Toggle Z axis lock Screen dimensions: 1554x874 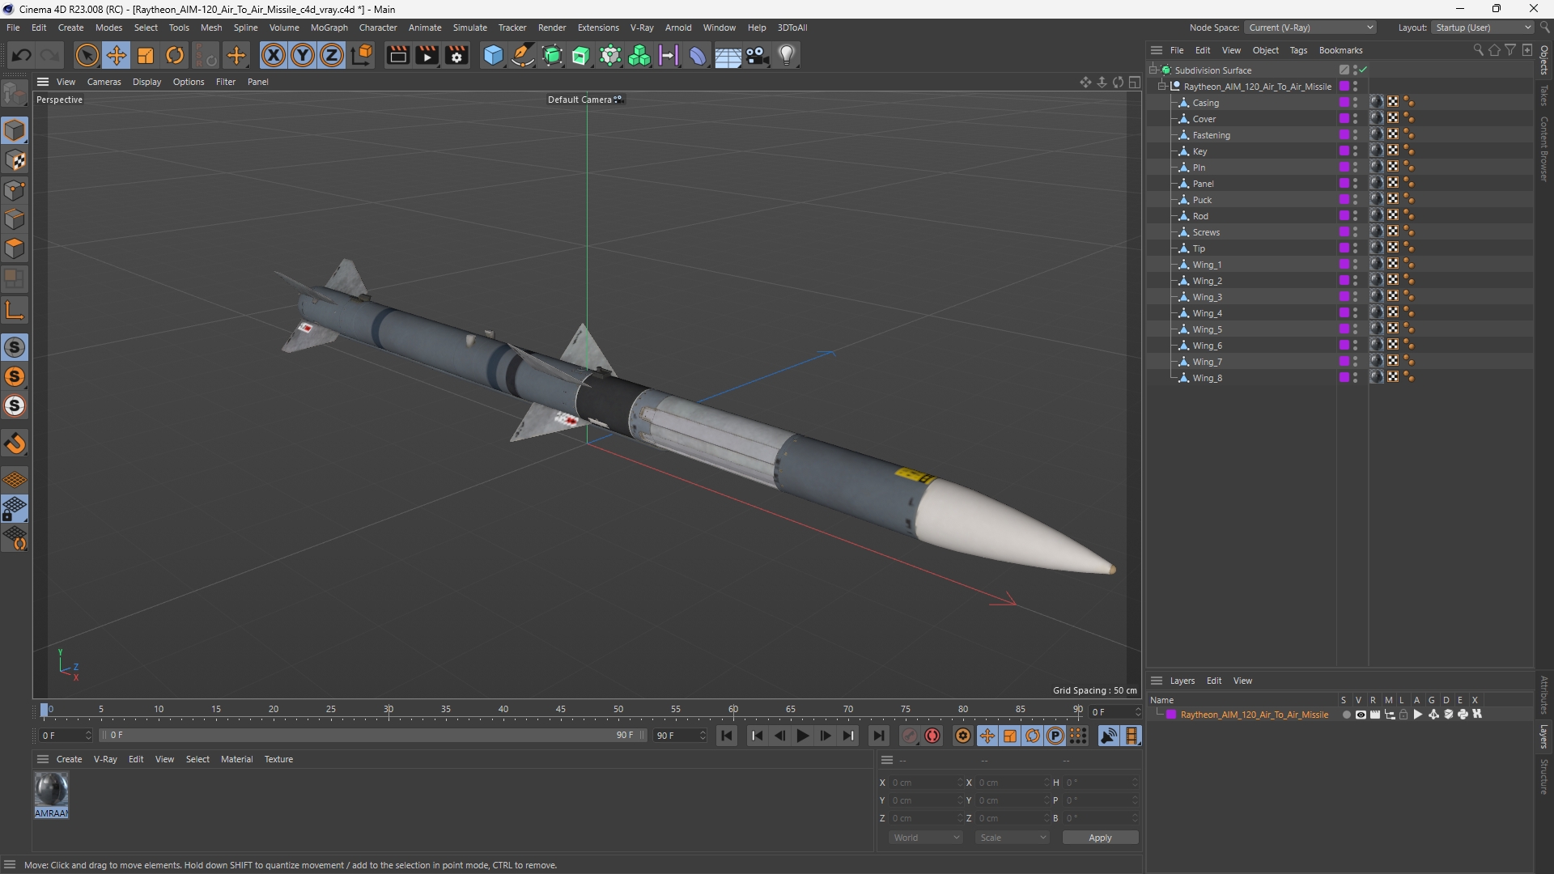[x=332, y=55]
